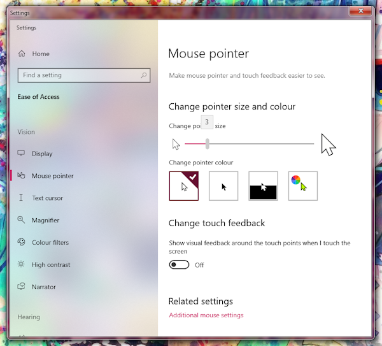Click the Narrator icon in sidebar
The image size is (382, 346).
coord(22,287)
